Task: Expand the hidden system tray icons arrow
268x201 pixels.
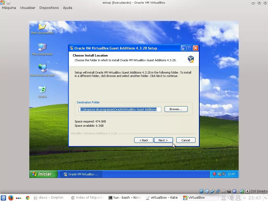Action: [244, 198]
